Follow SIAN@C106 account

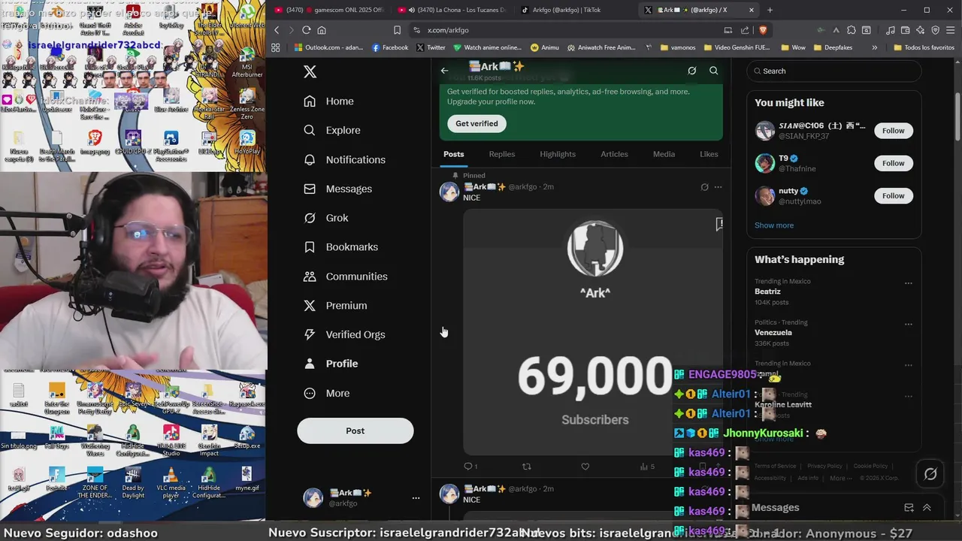(893, 131)
